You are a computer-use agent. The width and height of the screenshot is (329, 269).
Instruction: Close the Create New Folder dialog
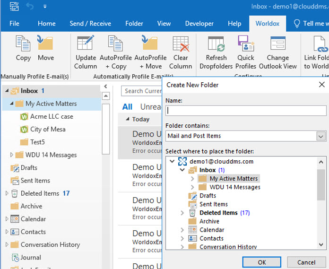[321, 85]
